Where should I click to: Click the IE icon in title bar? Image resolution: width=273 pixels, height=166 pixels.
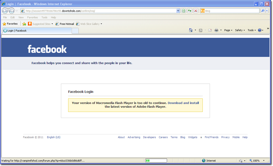coord(3,4)
